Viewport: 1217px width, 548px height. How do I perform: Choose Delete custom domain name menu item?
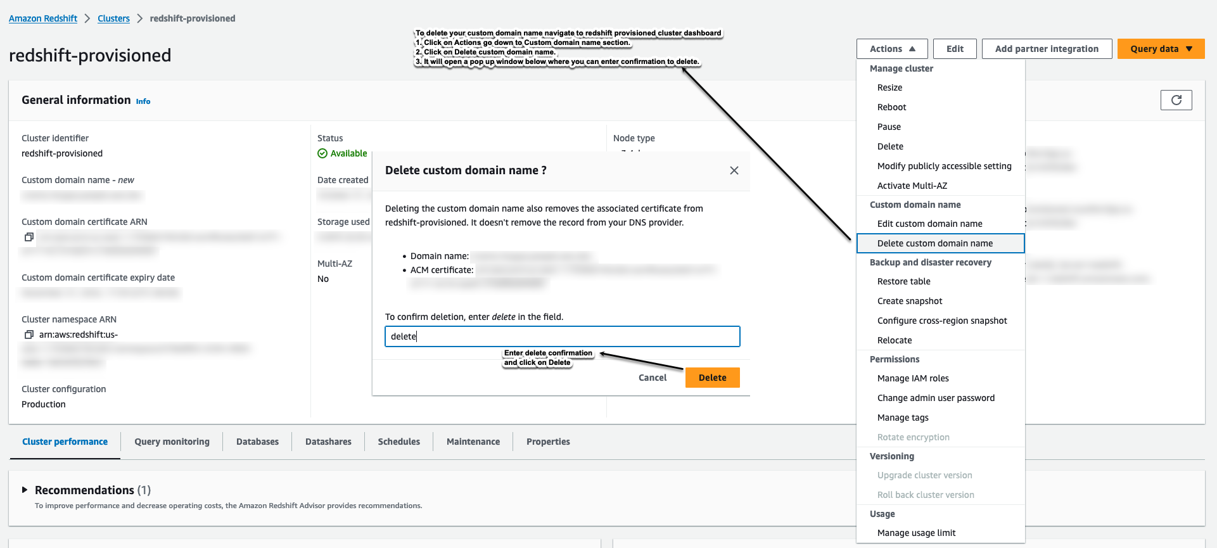point(940,243)
